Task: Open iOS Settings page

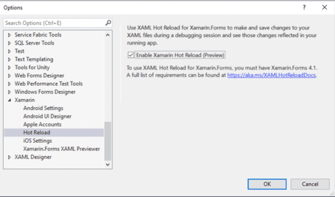Action: 37,141
